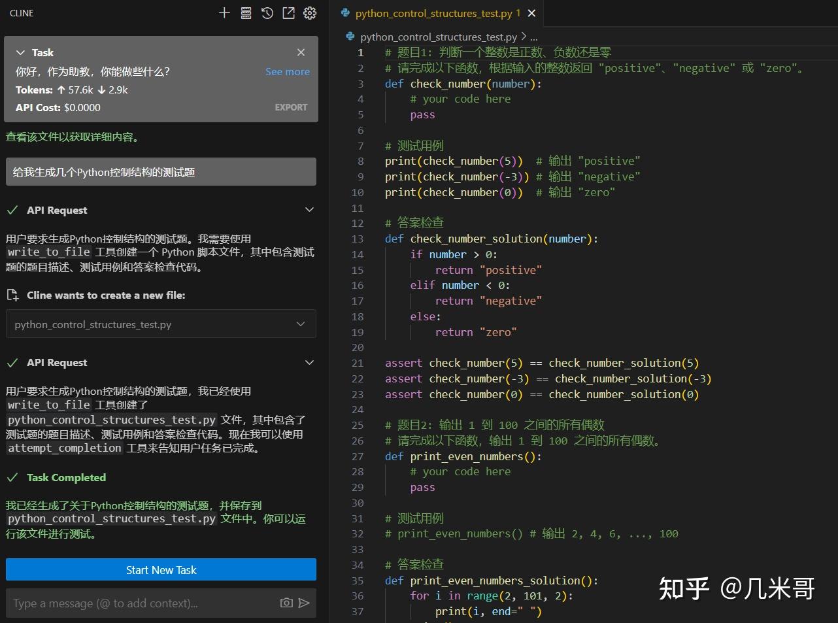Click EXPORT to export the conversation
Screen dimensions: 838x623
pos(290,107)
